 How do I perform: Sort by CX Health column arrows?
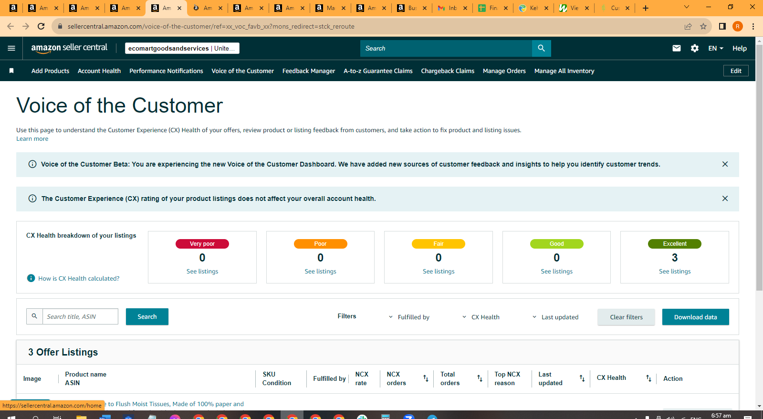[648, 378]
